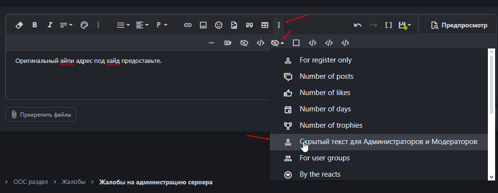
Task: Insert a quote block
Action: (x=249, y=25)
